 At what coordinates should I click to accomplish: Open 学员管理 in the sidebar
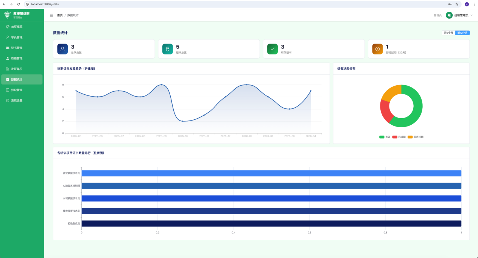pyautogui.click(x=17, y=38)
